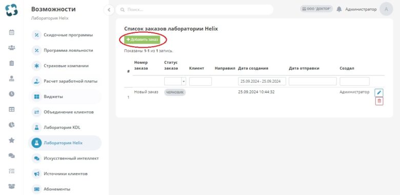The width and height of the screenshot is (400, 195).
Task: Sort by Номер заказа column header
Action: tap(141, 65)
